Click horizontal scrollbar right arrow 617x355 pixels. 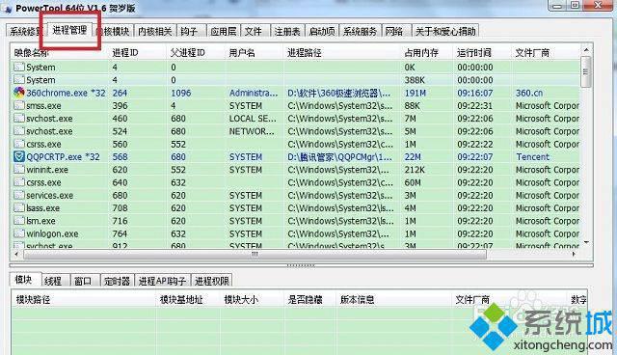click(x=574, y=255)
